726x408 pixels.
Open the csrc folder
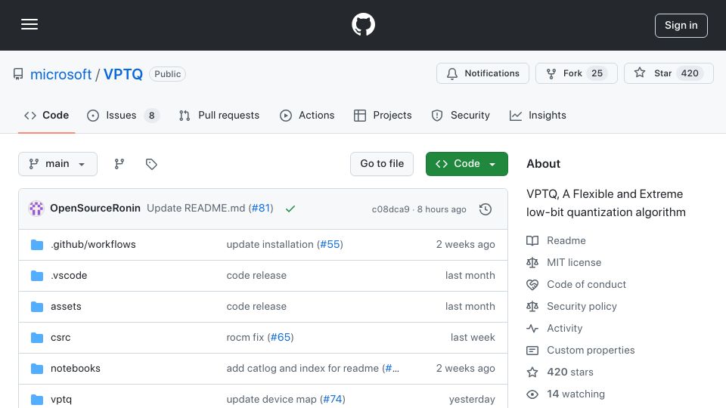click(60, 337)
